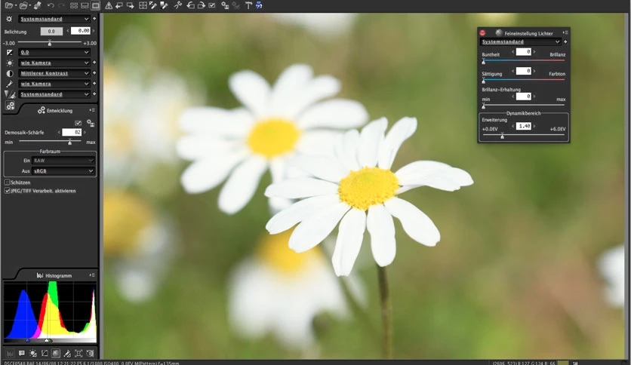Click the four-pane grid toolbar icon
The height and width of the screenshot is (365, 631).
click(143, 5)
